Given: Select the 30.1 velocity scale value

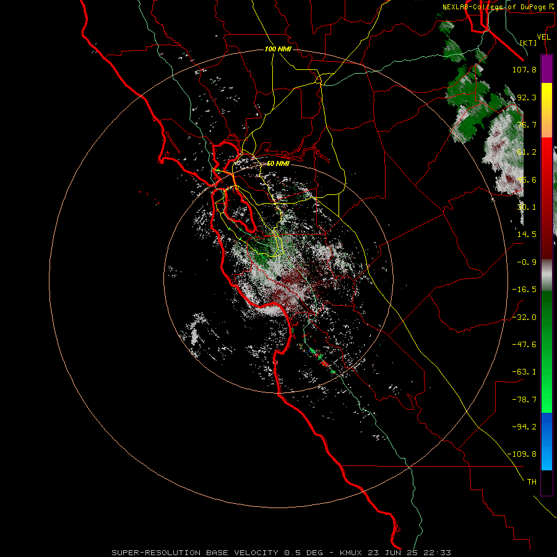Looking at the screenshot, I should (527, 207).
